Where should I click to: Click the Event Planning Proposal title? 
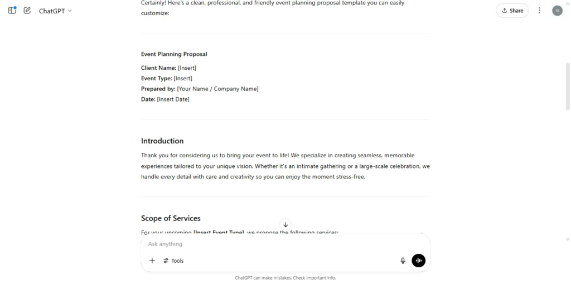(174, 54)
